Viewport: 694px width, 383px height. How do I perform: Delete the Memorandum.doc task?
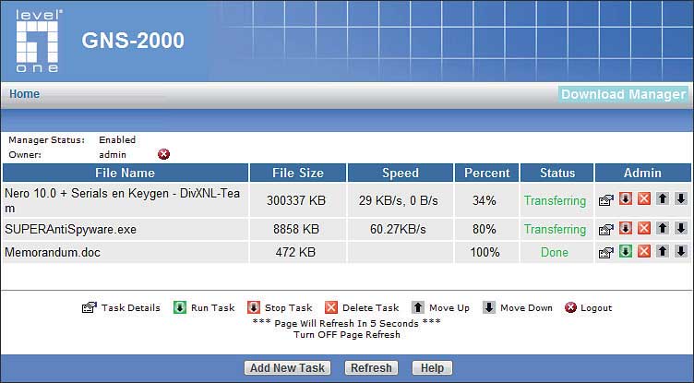(x=644, y=252)
